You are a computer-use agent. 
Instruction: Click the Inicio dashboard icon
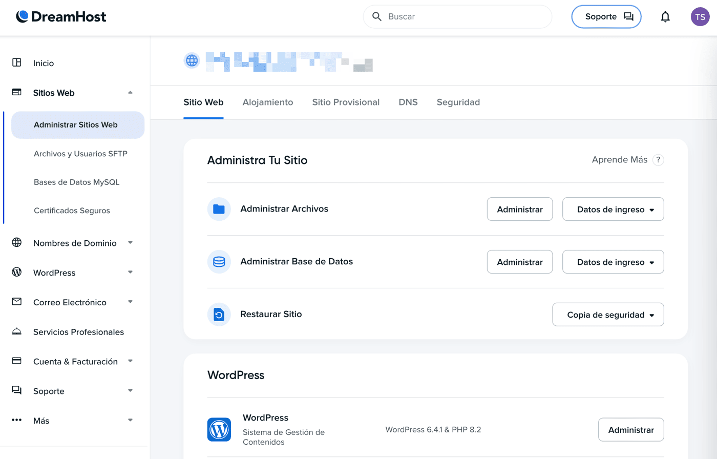pos(17,62)
